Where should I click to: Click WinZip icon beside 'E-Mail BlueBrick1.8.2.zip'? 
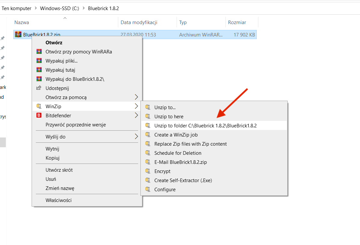148,162
